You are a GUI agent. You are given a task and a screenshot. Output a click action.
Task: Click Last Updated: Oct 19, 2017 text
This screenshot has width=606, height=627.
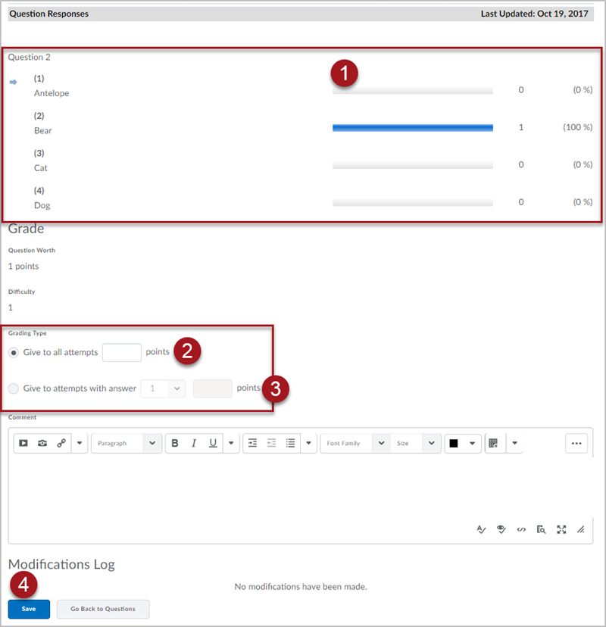[x=534, y=14]
